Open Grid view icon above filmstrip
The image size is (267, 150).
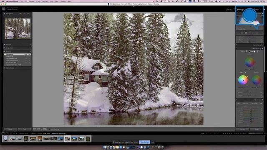pyautogui.click(x=11, y=133)
